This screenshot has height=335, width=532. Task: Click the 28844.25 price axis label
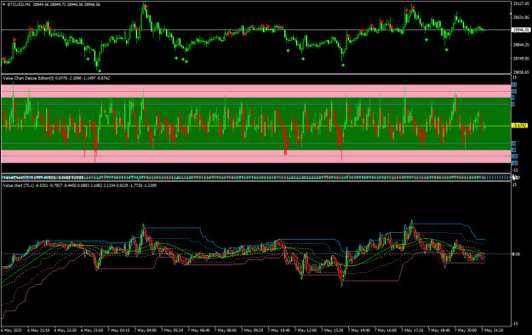click(521, 44)
